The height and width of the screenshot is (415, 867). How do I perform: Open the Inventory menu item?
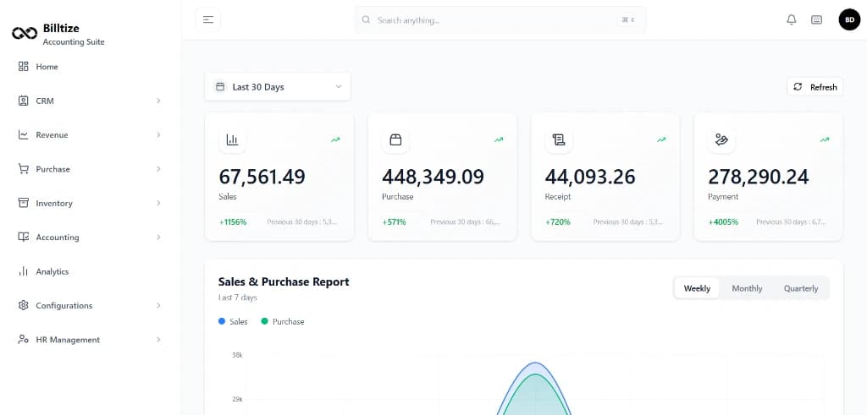tap(90, 203)
